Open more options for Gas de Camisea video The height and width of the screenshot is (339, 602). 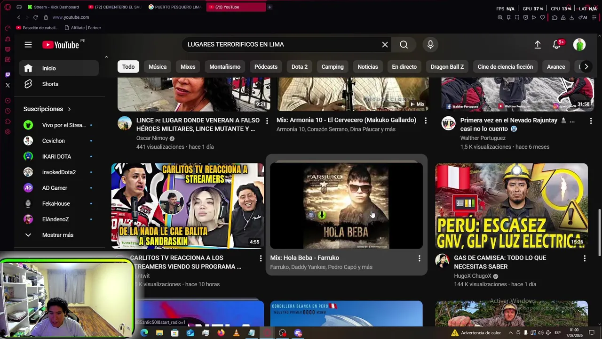tap(585, 258)
